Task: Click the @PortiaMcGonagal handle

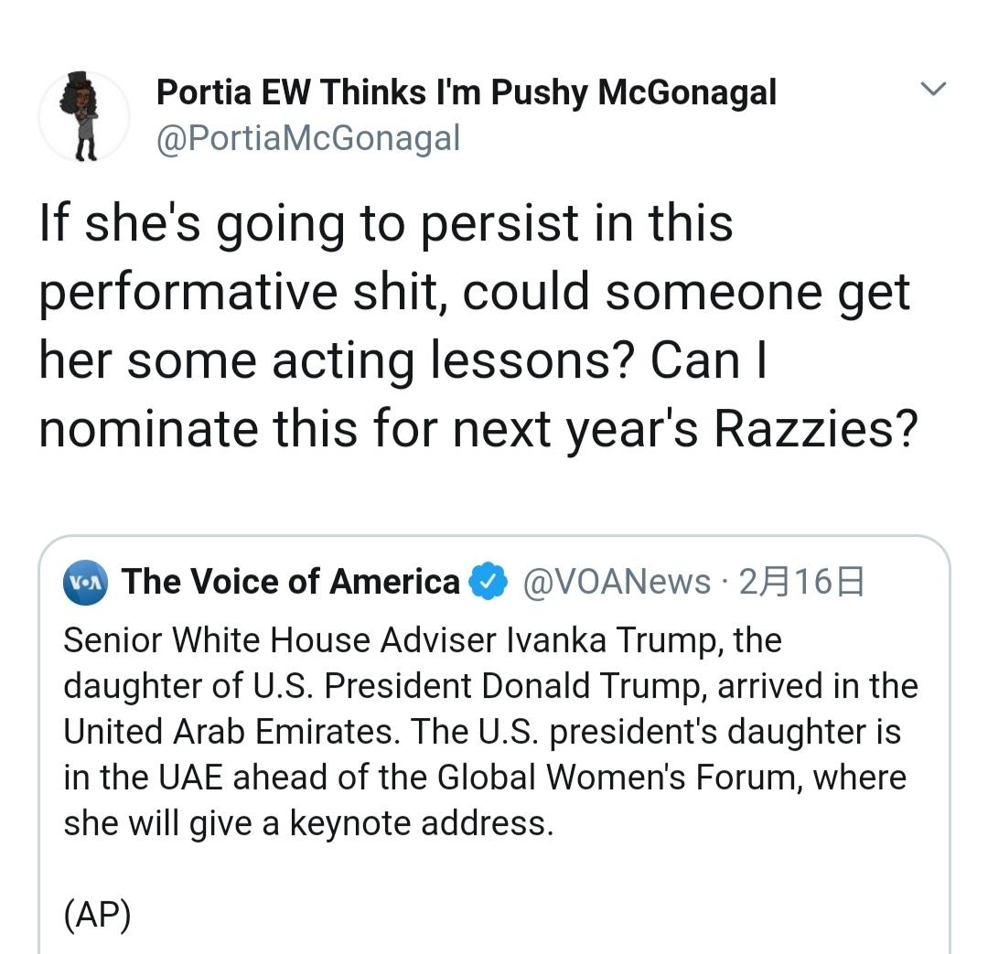Action: pyautogui.click(x=308, y=139)
